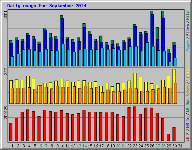192x150 pixels.
Task: Click the orange Sites bar for day 30
Action: [175, 93]
